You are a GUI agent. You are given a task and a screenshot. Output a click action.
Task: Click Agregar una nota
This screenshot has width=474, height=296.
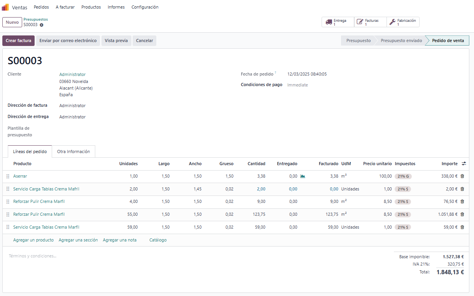[120, 240]
